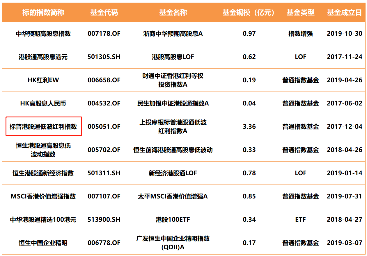Select fund code 005702.OF

click(x=104, y=150)
